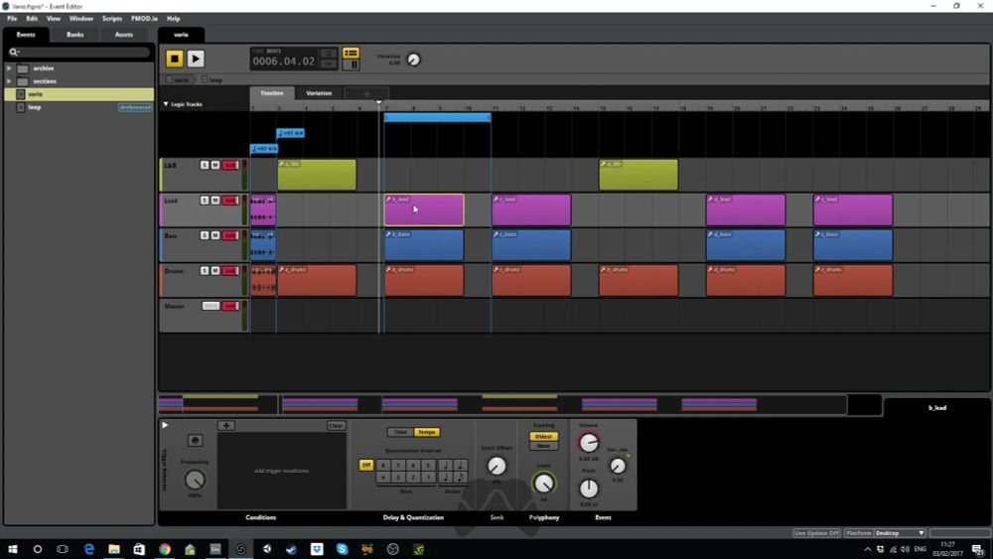Expand the archive folder
The image size is (993, 559).
9,68
